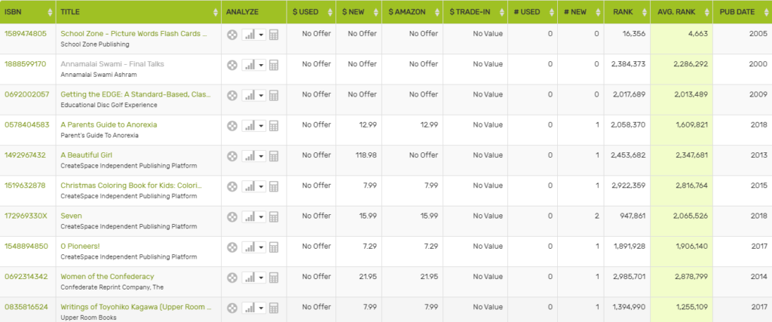Screen dimensions: 772x322
Task: Click the TITLE column sort arrows
Action: pyautogui.click(x=212, y=12)
